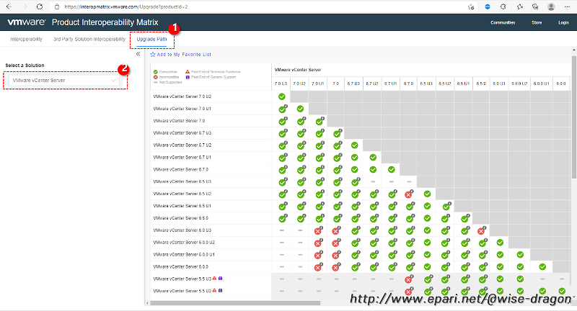Viewport: 577px width, 311px height.
Task: Click the vertical scrollbar on the right edge
Action: click(574, 116)
